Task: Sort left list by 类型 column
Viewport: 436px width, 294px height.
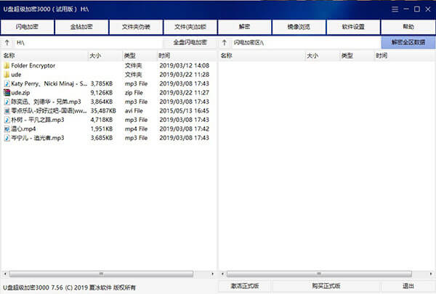Action: pyautogui.click(x=140, y=56)
